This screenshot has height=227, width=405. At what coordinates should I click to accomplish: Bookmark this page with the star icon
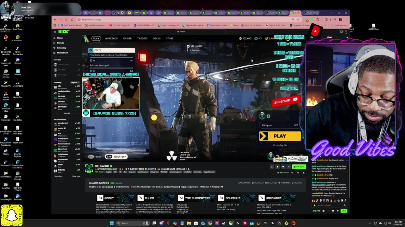coord(298,20)
